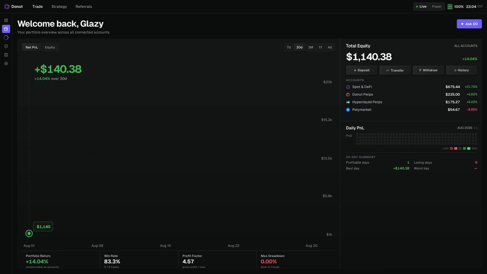Select the 7d time range
The width and height of the screenshot is (487, 274).
coord(289,47)
